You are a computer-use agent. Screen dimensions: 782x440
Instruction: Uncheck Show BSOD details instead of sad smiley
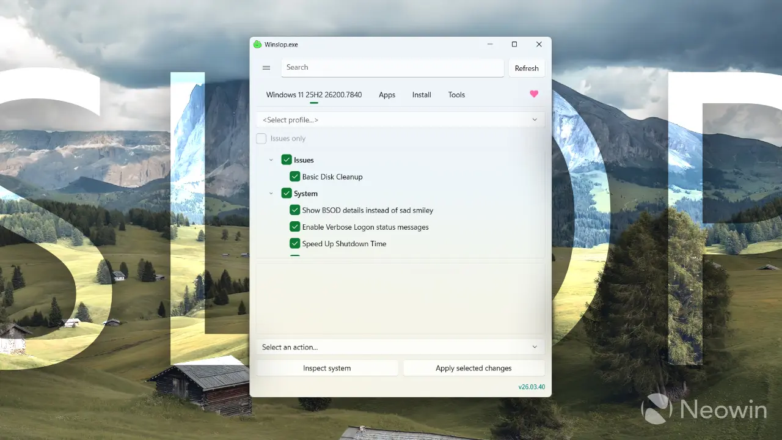(295, 210)
